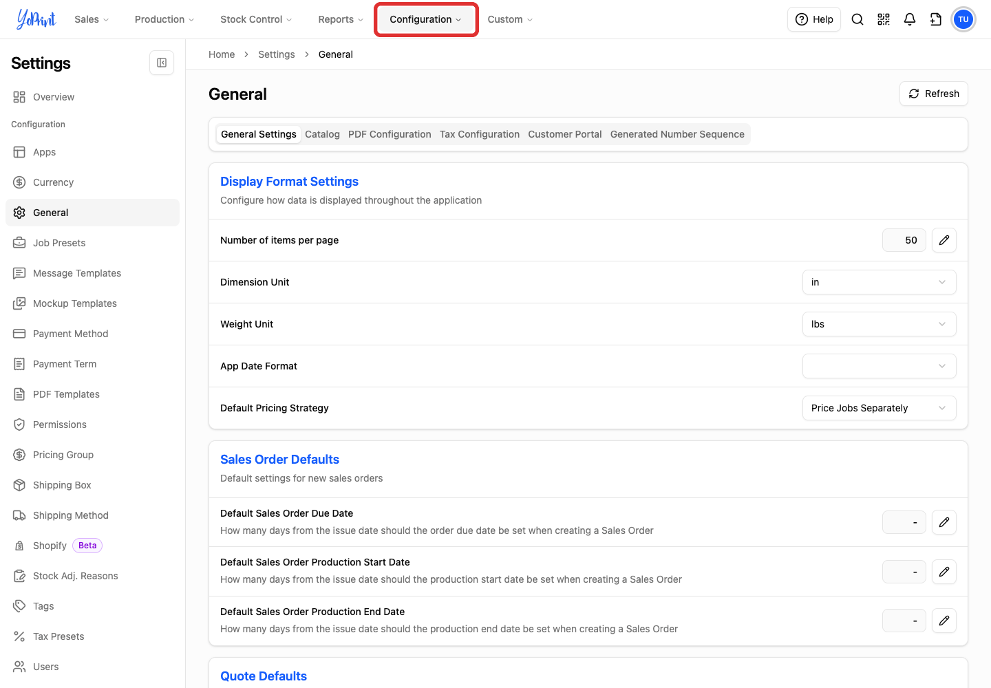
Task: Open Apps in settings sidebar
Action: [92, 152]
